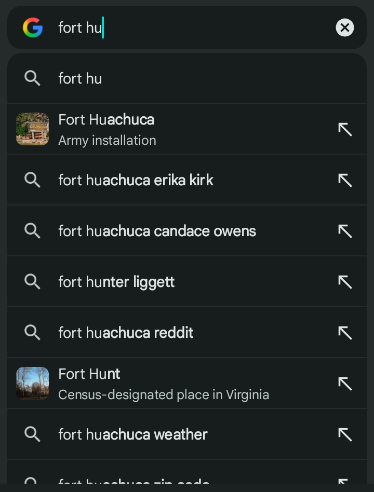Insert 'Fort Huachuca' into search using arrow
This screenshot has width=374, height=492.
[x=345, y=129]
